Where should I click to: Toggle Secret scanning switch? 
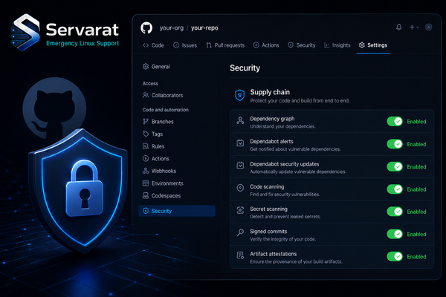(x=395, y=212)
